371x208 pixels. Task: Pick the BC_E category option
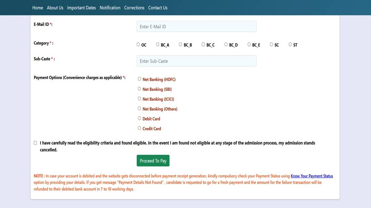click(x=249, y=44)
